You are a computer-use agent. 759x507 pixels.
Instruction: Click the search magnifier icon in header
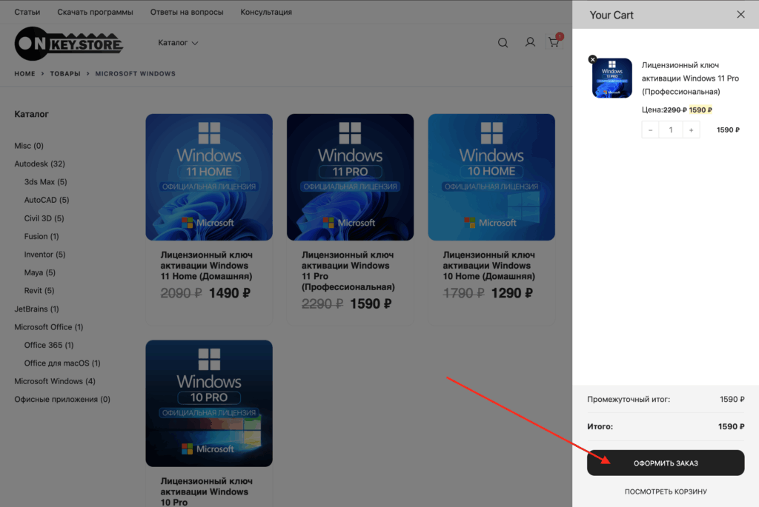click(x=503, y=43)
